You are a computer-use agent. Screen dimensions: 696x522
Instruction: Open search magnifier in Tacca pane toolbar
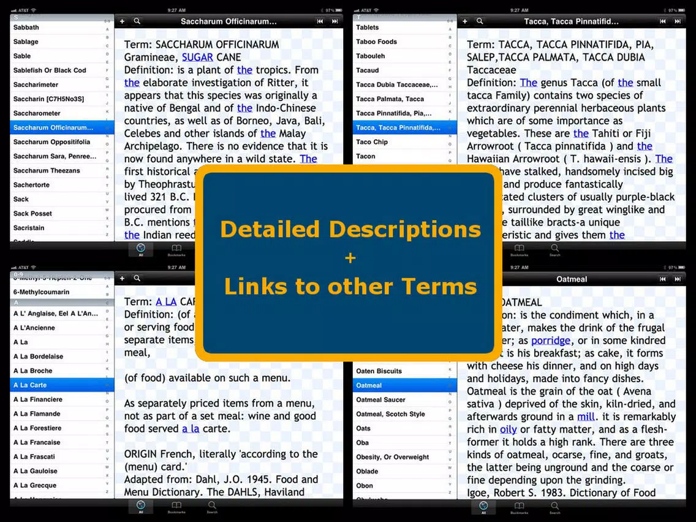[x=480, y=21]
